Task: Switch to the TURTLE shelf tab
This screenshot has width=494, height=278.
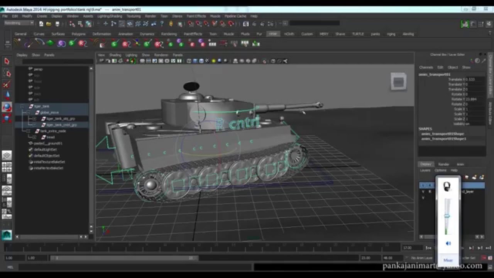Action: [x=358, y=34]
